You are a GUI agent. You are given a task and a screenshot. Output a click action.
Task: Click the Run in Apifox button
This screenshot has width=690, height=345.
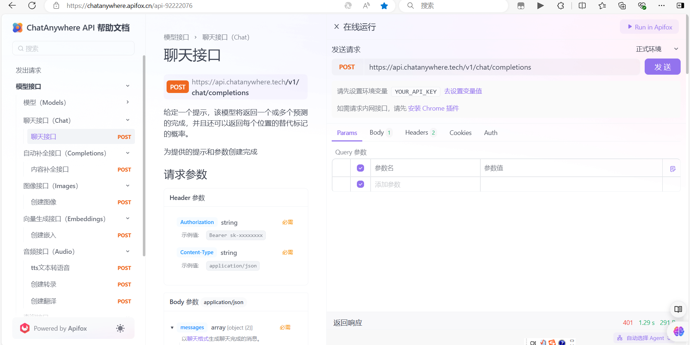tap(649, 27)
